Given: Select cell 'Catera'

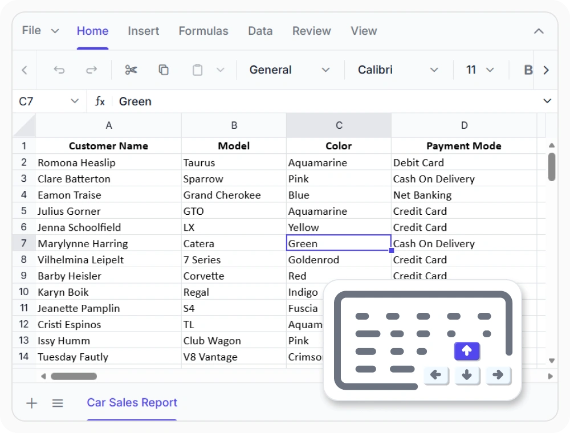Looking at the screenshot, I should click(x=234, y=243).
